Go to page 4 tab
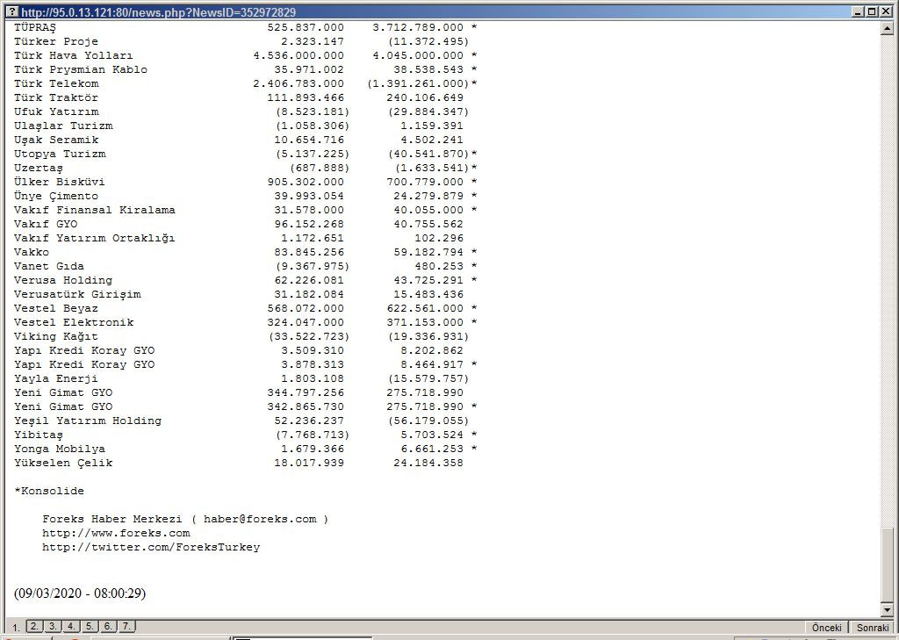This screenshot has width=899, height=640. click(x=71, y=626)
